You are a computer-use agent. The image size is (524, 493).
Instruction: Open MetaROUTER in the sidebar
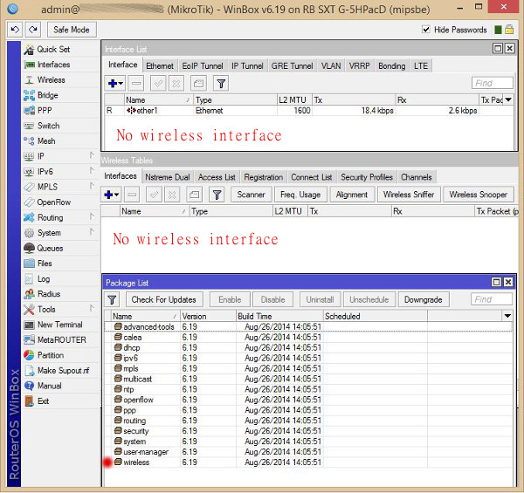pos(61,339)
